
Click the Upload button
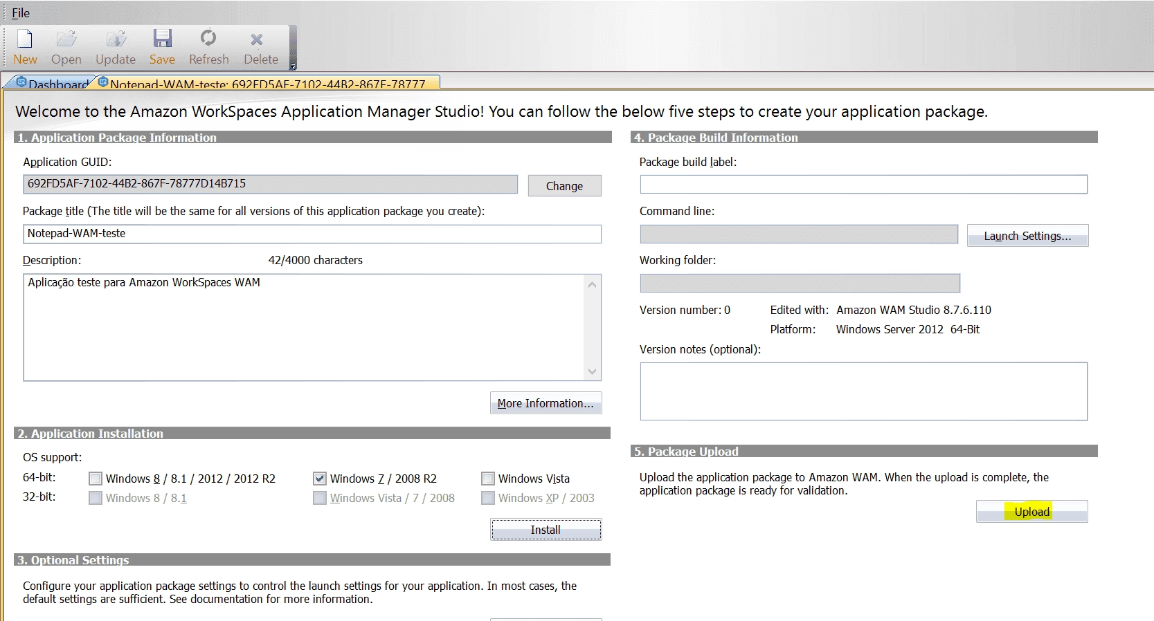coord(1032,512)
